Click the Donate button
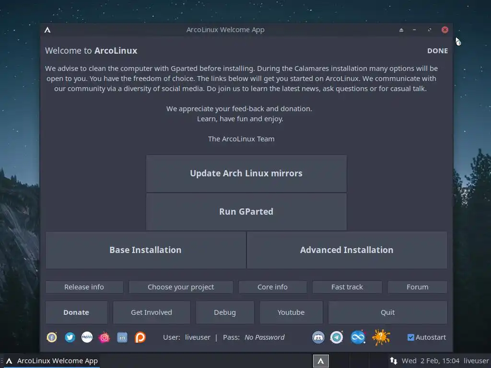 (x=76, y=312)
